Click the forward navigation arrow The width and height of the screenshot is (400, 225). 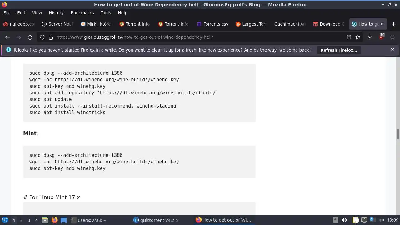point(19,37)
